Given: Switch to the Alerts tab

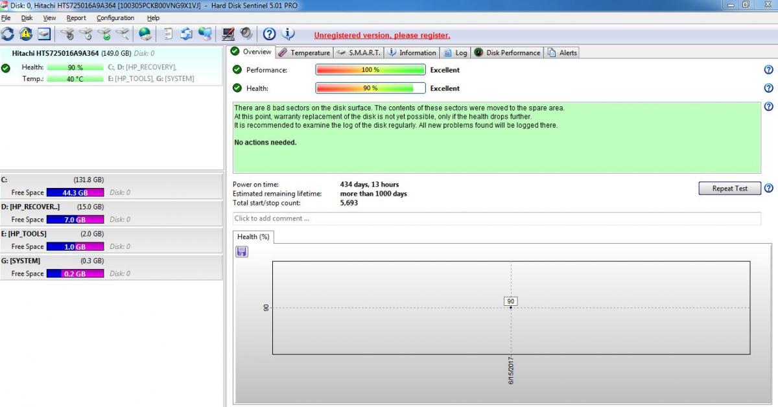Looking at the screenshot, I should coord(561,52).
